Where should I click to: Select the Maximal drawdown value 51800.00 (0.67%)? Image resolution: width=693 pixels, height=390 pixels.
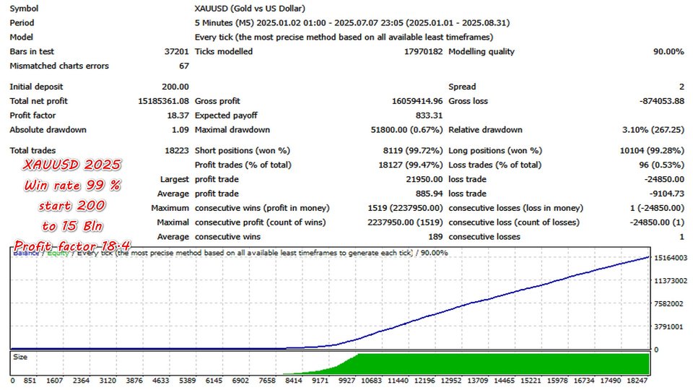(402, 130)
